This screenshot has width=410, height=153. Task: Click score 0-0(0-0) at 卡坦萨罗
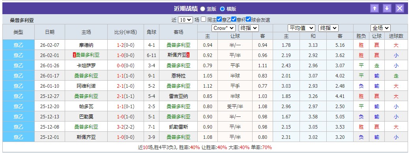pos(125,65)
